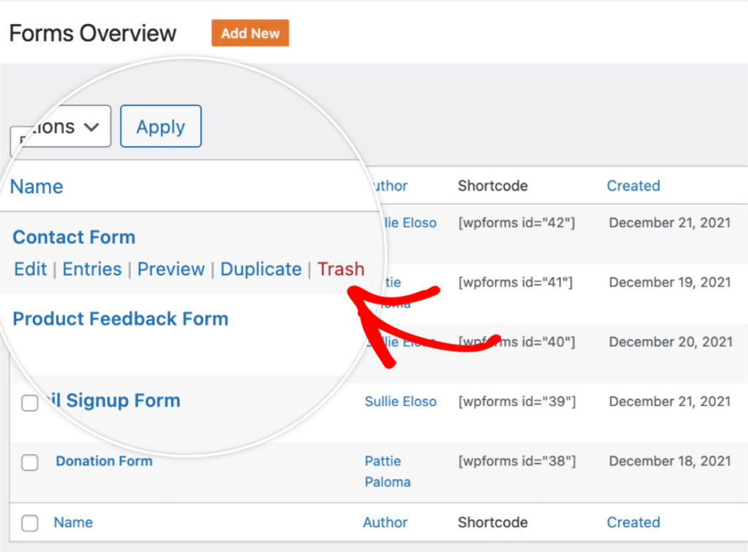Viewport: 748px width, 552px height.
Task: Check the bottom Name row checkbox
Action: 30,523
